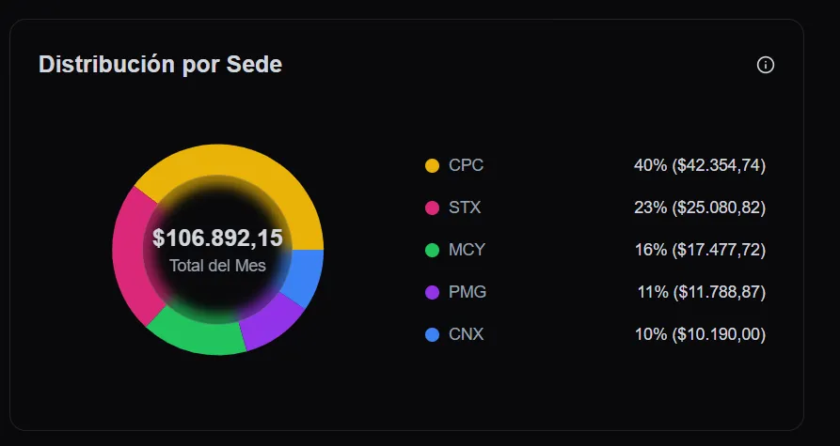Click the pink STX legend dot

432,208
